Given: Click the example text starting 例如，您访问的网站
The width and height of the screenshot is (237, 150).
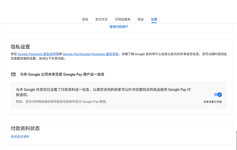Looking at the screenshot, I should coord(62,101).
